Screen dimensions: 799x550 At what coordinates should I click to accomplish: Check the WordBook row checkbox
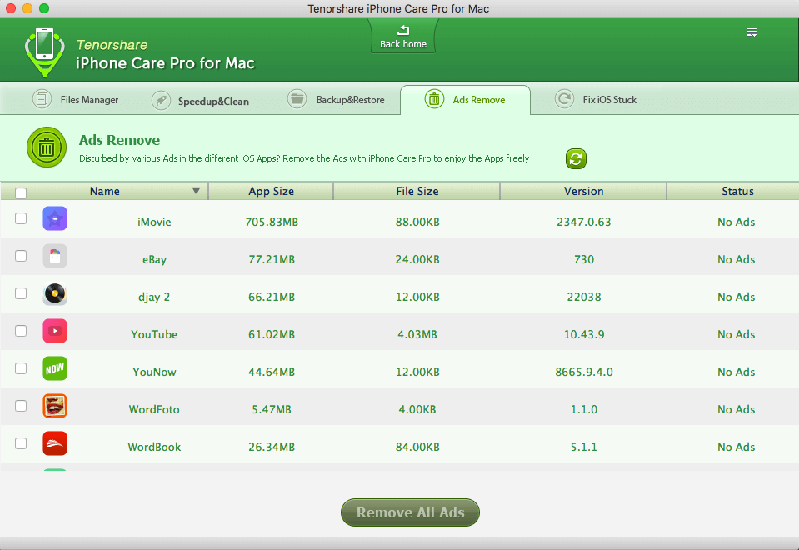coord(21,443)
